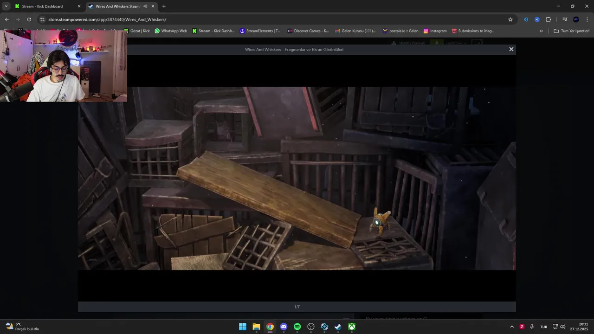Click the Chrome taskbar icon
This screenshot has width=594, height=334.
click(270, 327)
